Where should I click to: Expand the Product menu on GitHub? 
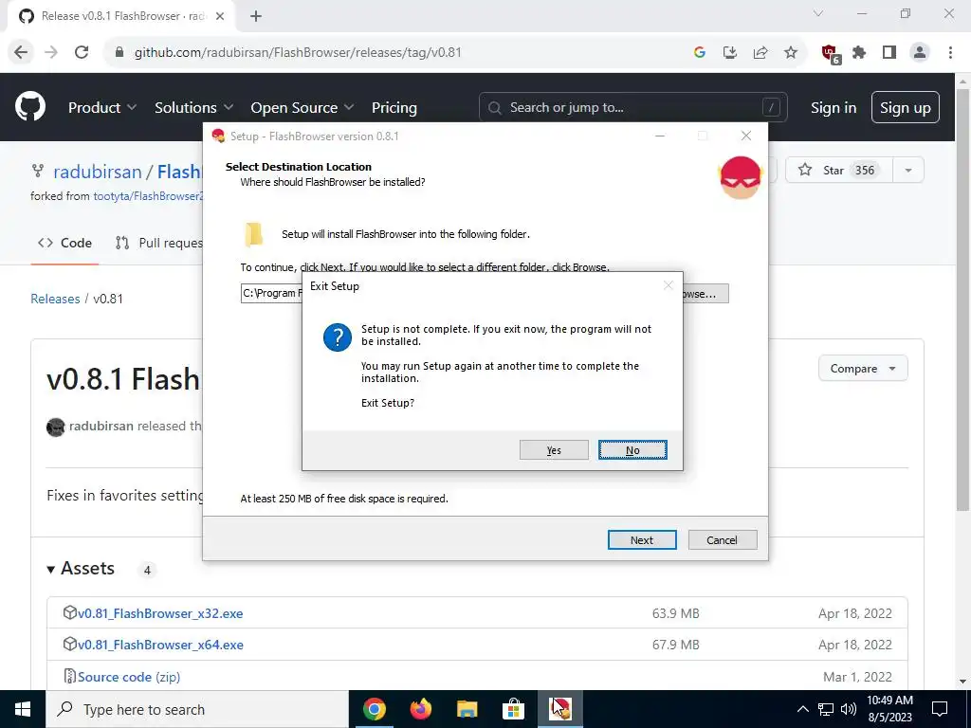click(102, 107)
